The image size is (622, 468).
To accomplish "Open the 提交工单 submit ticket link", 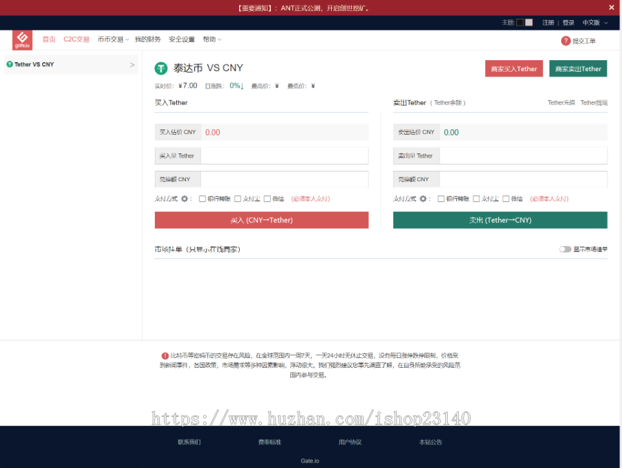I will (584, 41).
